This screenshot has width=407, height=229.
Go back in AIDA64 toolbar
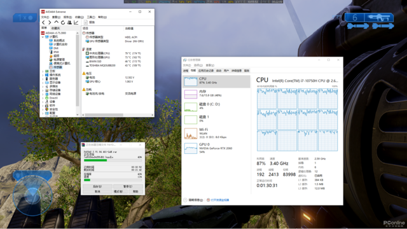[44, 23]
